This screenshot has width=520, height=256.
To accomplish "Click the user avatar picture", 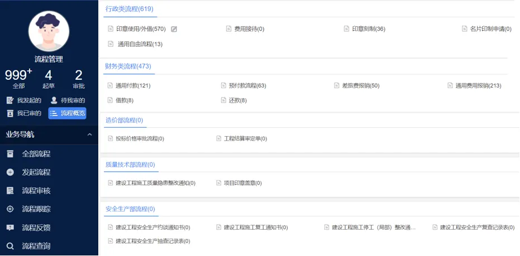I will pyautogui.click(x=49, y=31).
